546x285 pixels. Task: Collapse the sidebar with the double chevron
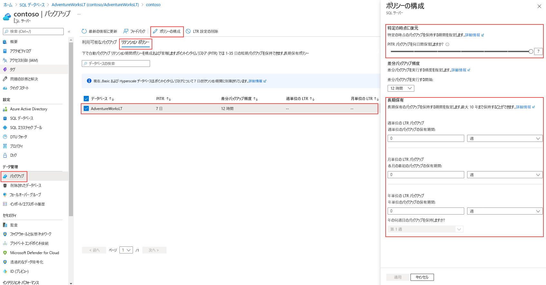pyautogui.click(x=69, y=32)
